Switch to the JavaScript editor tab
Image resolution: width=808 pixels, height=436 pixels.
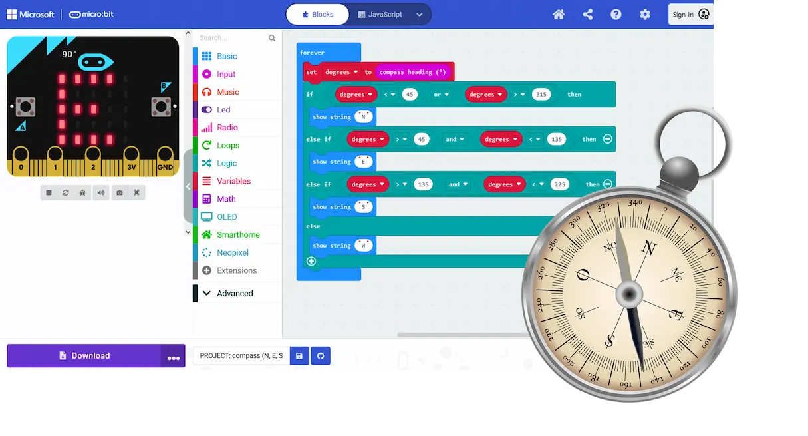coord(380,15)
